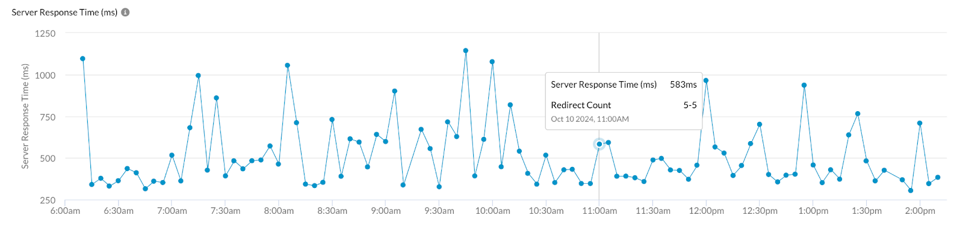Click the info icon beside Server Response Time title

click(x=125, y=12)
